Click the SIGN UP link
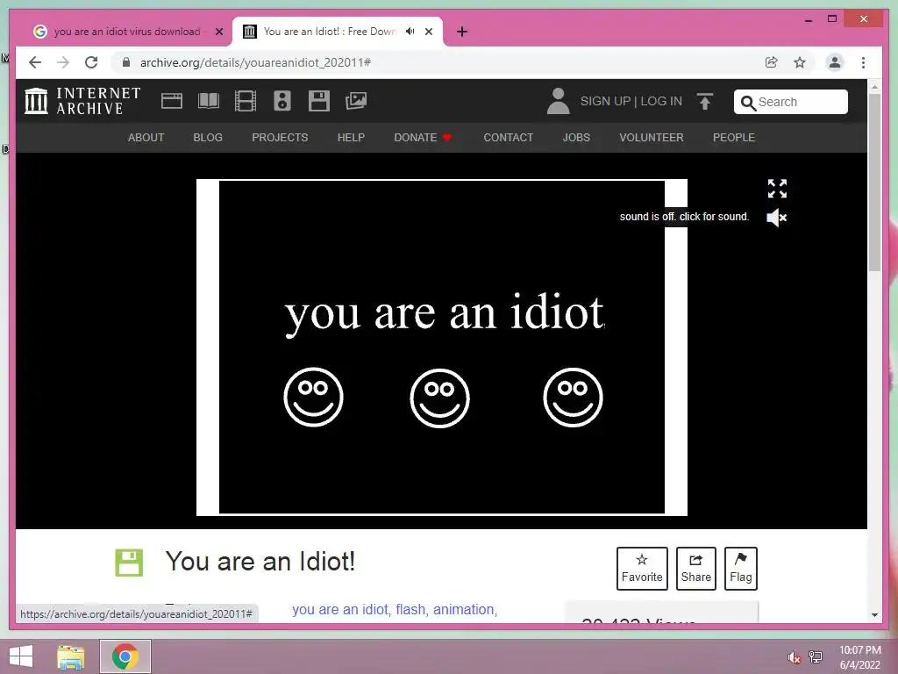The image size is (898, 674). click(x=605, y=102)
